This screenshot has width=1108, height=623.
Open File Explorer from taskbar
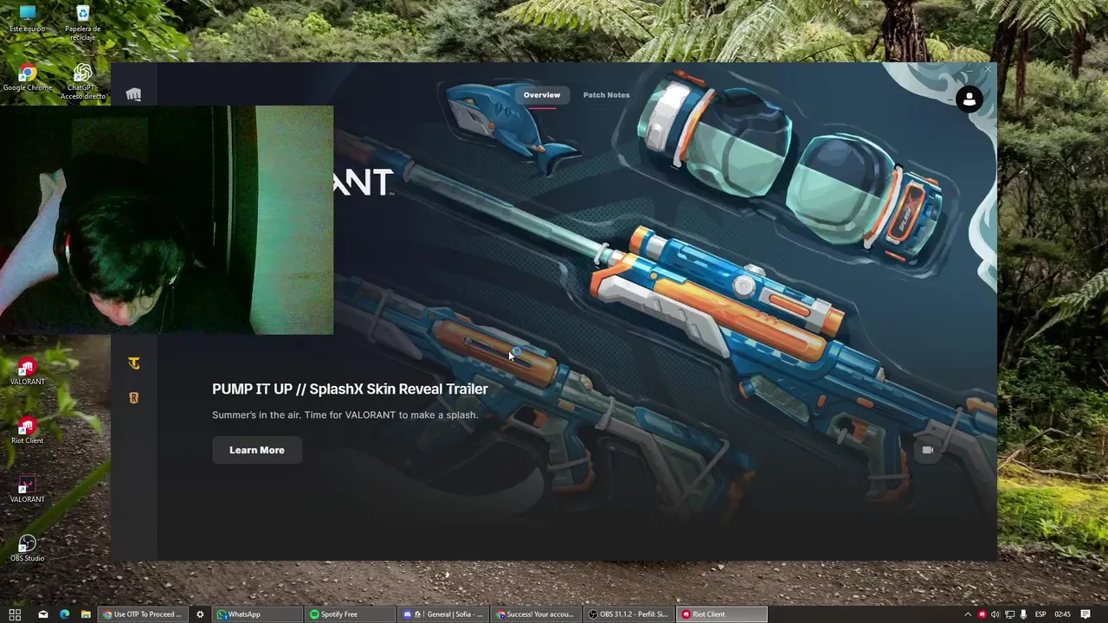[x=86, y=614]
